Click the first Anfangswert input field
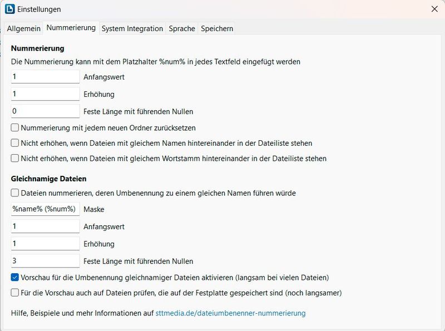Viewport: 445px width, 331px height. [x=44, y=77]
